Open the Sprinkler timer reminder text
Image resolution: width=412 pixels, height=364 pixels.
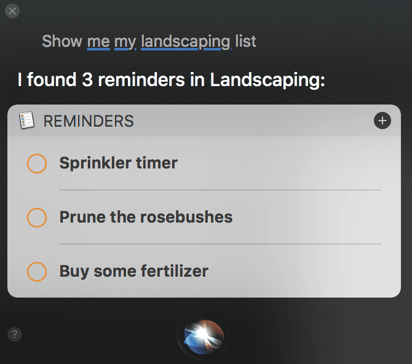tap(118, 164)
